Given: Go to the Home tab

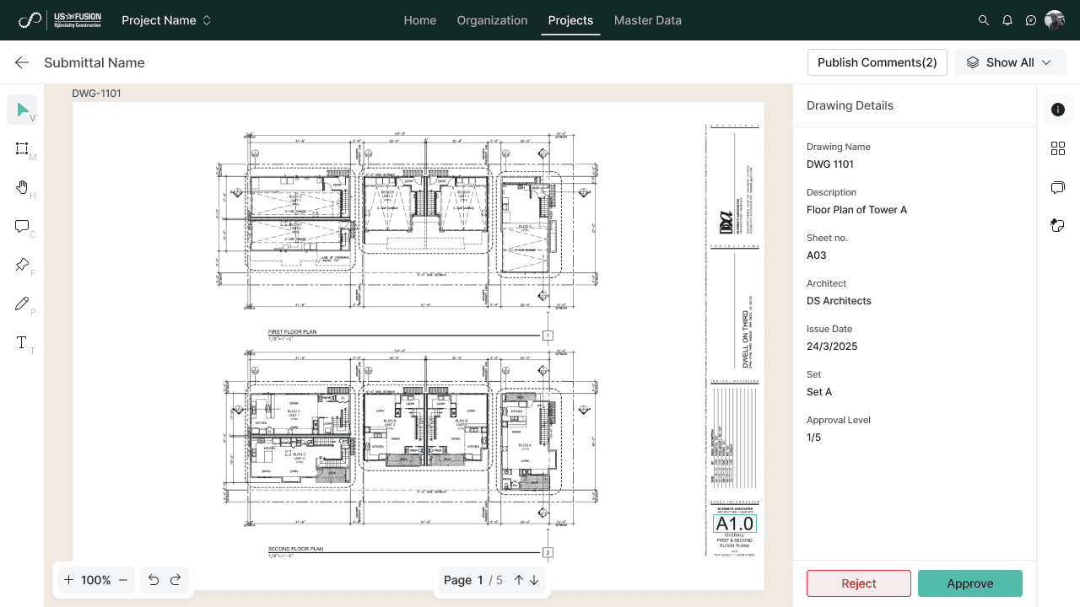Looking at the screenshot, I should click(x=420, y=20).
